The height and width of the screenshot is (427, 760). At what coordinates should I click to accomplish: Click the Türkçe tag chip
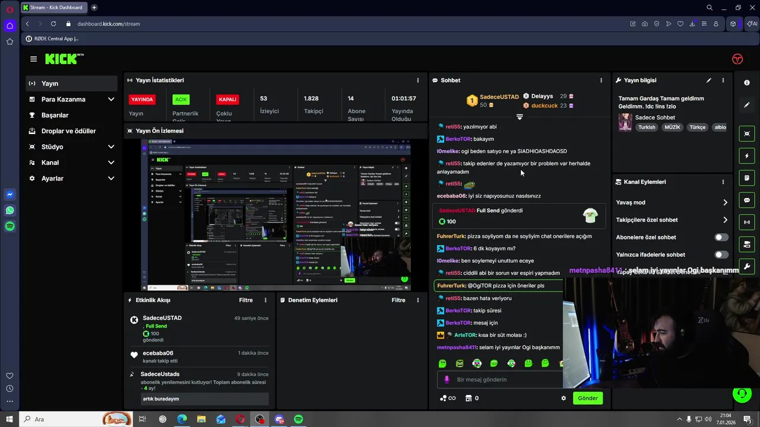tap(698, 127)
